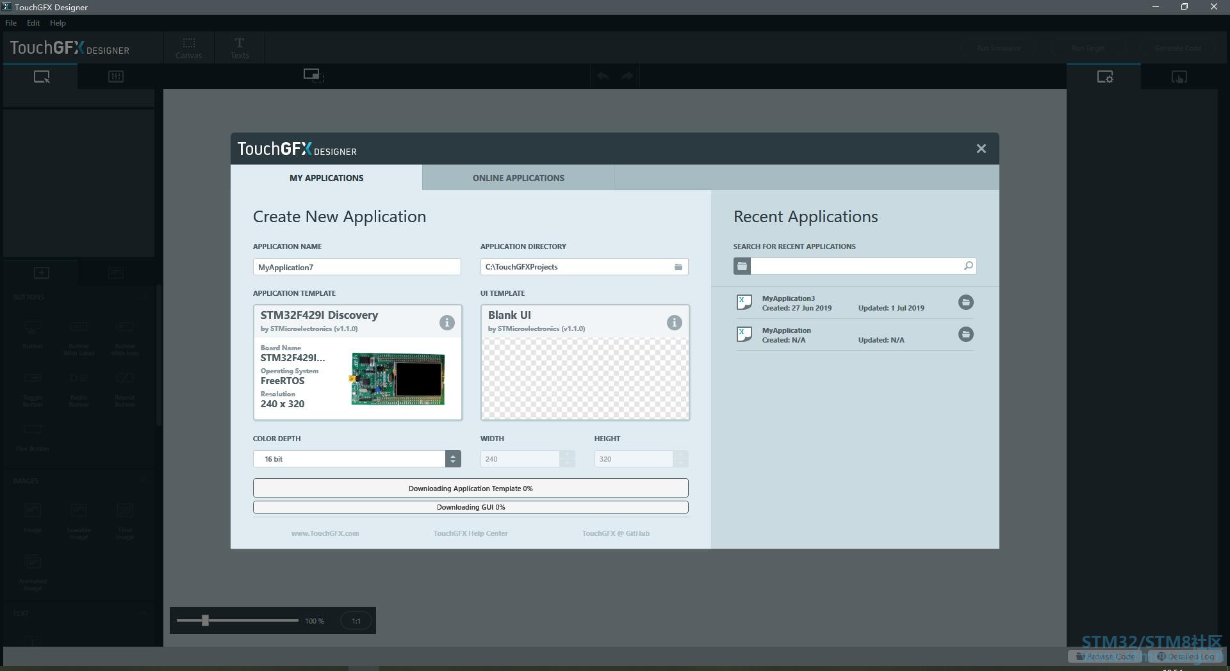Open folder location of MyApplication3

pos(965,302)
